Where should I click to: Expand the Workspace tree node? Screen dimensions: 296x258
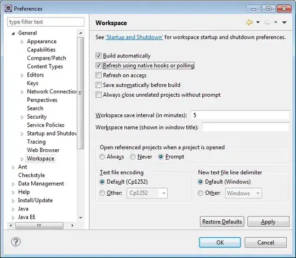(22, 159)
